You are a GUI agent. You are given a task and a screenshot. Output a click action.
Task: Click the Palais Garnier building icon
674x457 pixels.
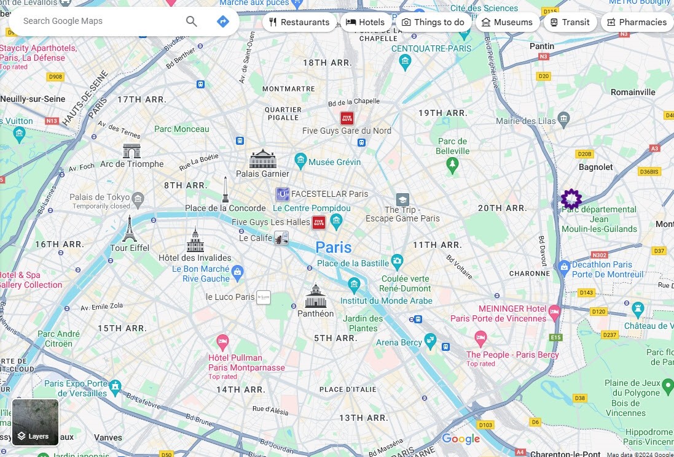pos(262,159)
